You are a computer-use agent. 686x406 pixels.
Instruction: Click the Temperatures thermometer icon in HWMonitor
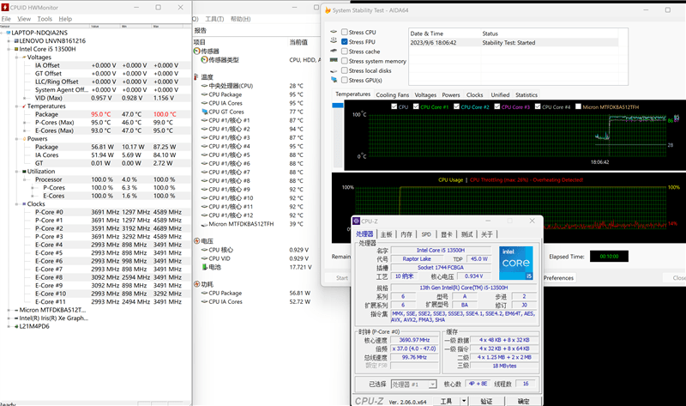click(24, 106)
